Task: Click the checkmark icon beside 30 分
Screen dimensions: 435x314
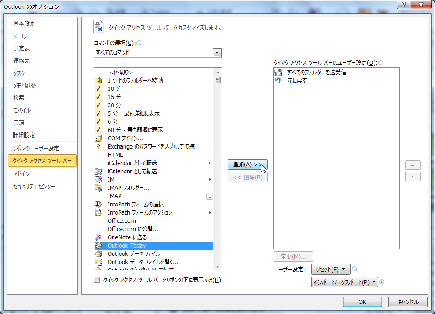Action: tap(98, 105)
